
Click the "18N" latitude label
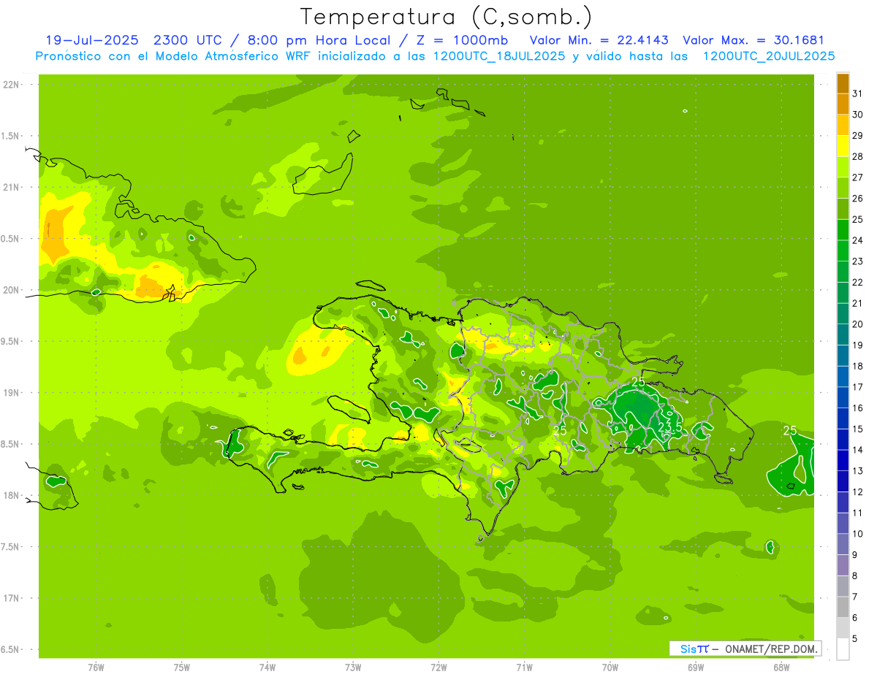[12, 496]
